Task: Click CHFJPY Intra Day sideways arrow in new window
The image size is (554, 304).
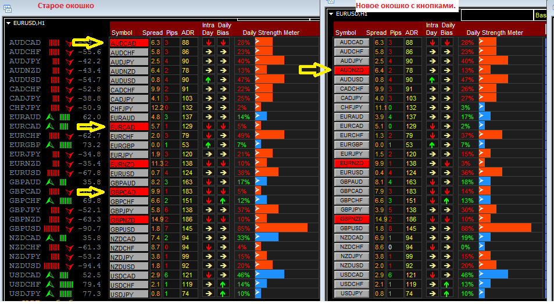Action: 433,108
